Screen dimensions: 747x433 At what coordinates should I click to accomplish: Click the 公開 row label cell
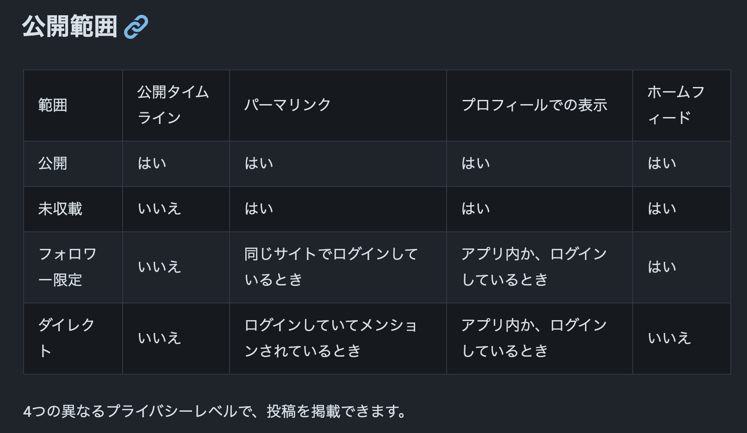click(x=73, y=164)
